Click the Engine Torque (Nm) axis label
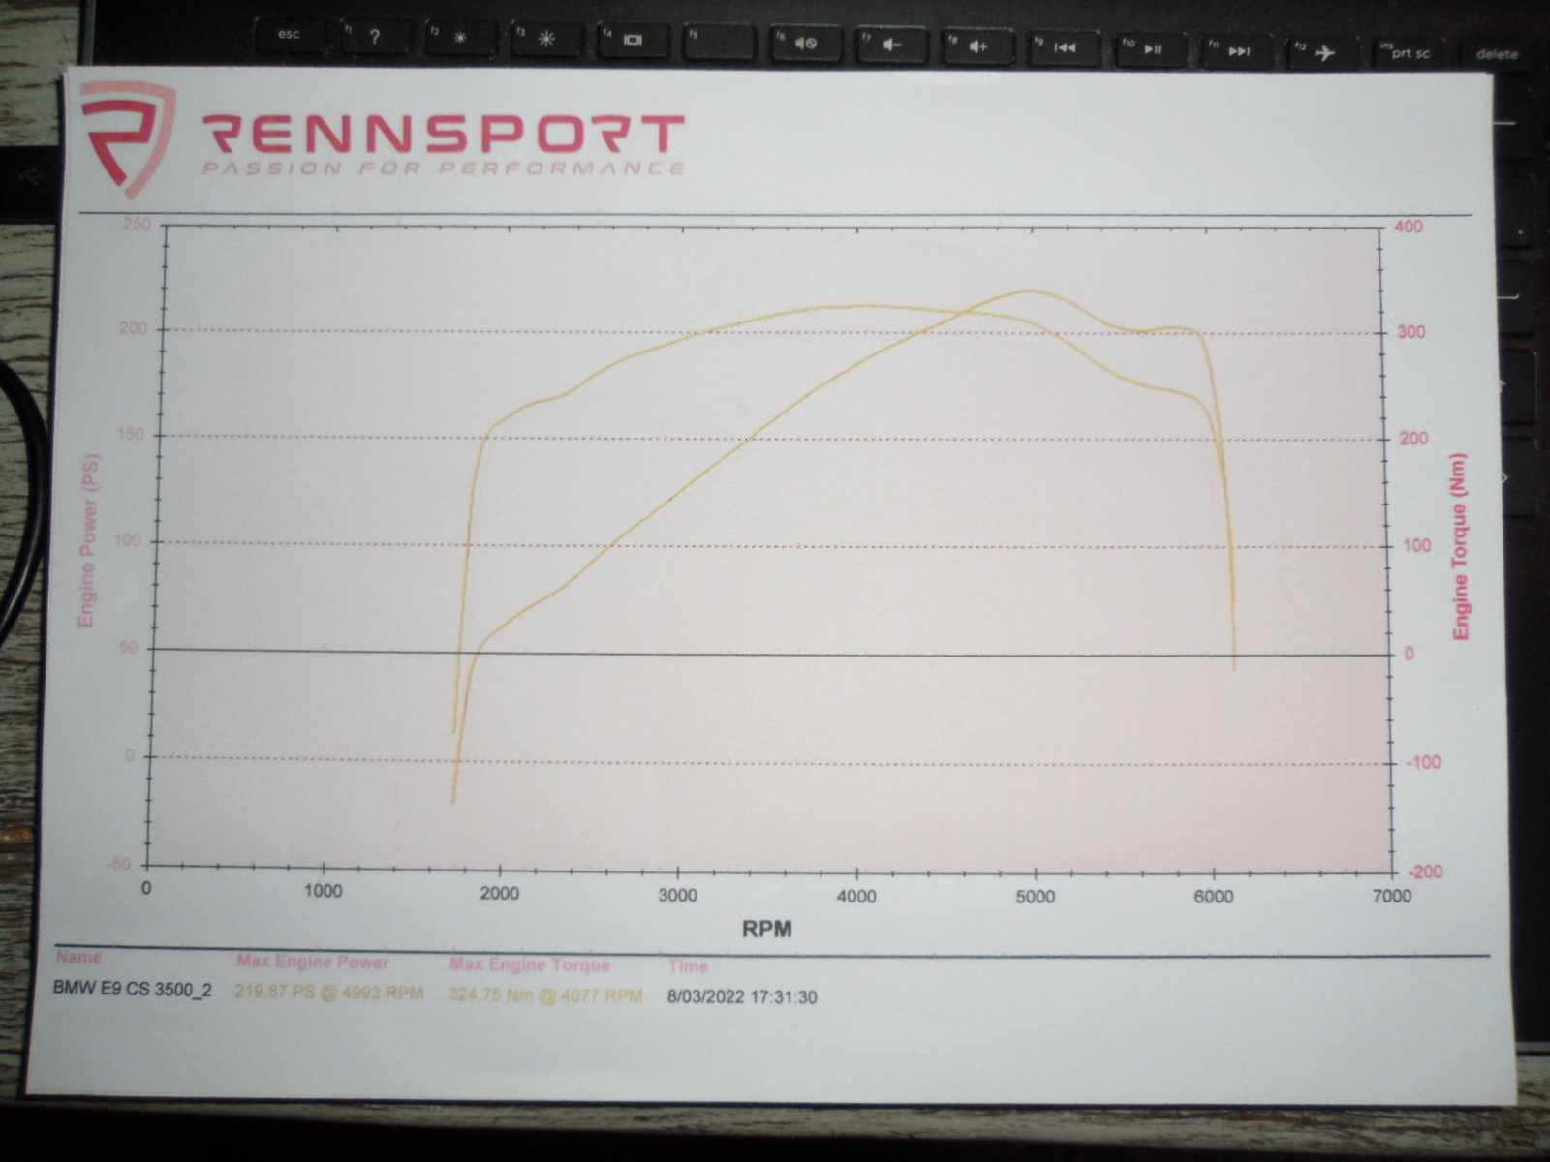Image resolution: width=1550 pixels, height=1162 pixels. (x=1461, y=547)
